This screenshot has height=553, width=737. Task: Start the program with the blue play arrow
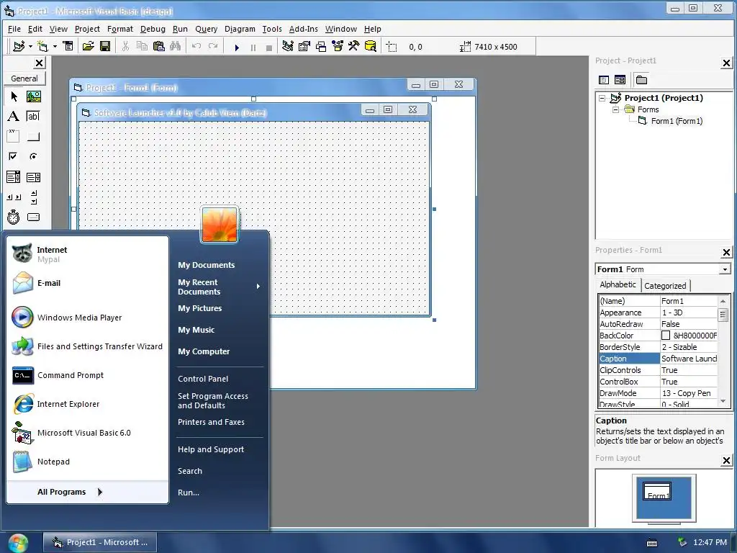pyautogui.click(x=237, y=48)
